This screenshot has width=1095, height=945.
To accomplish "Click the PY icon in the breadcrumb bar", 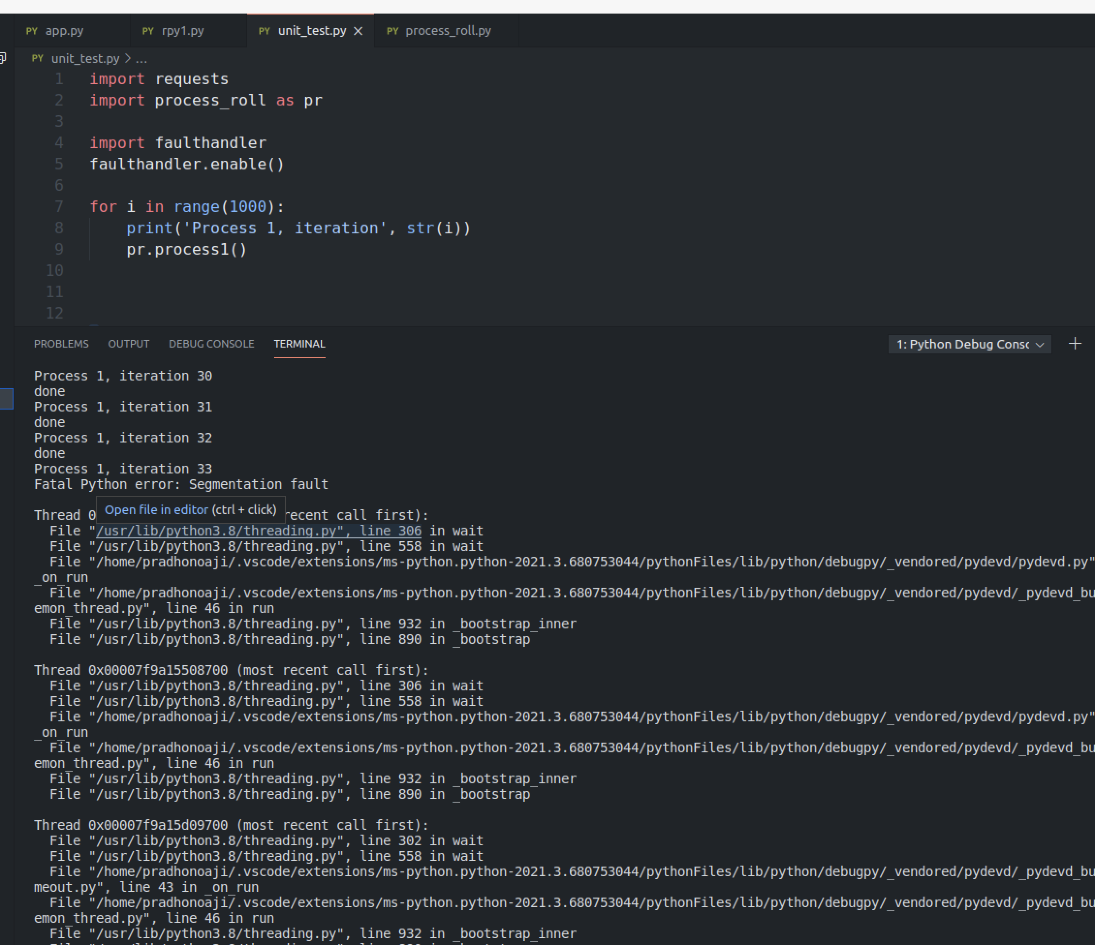I will click(36, 59).
